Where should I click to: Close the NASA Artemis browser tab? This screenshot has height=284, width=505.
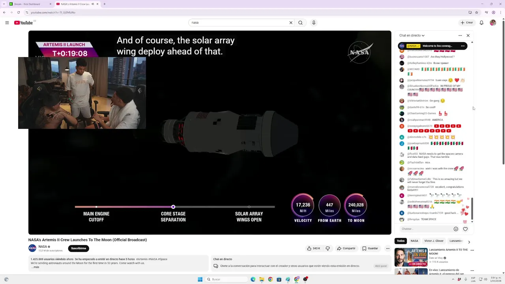pos(97,4)
